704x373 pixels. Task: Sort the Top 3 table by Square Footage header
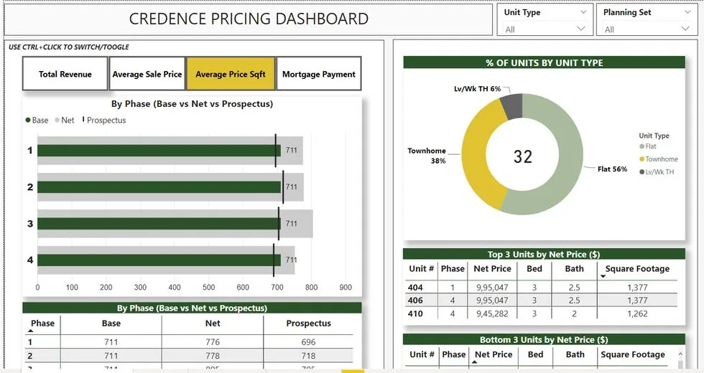(637, 268)
